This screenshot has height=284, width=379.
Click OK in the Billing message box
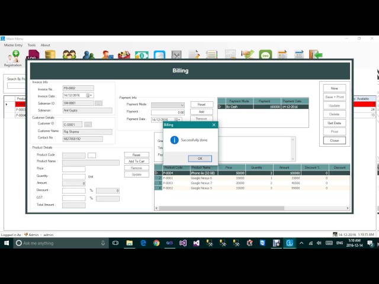(x=200, y=159)
